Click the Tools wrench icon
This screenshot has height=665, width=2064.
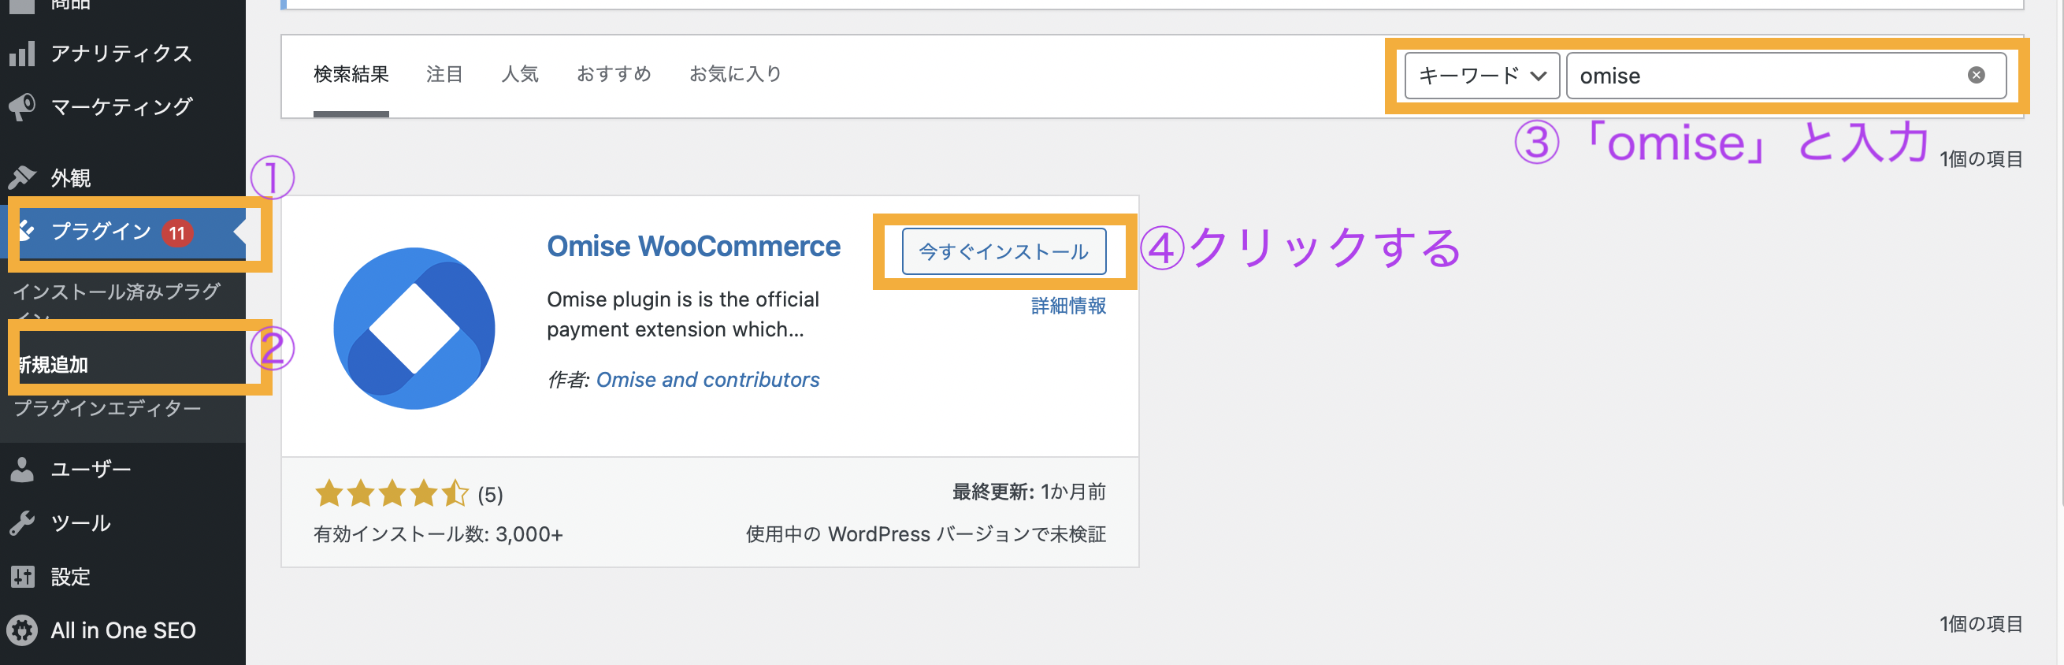[22, 523]
